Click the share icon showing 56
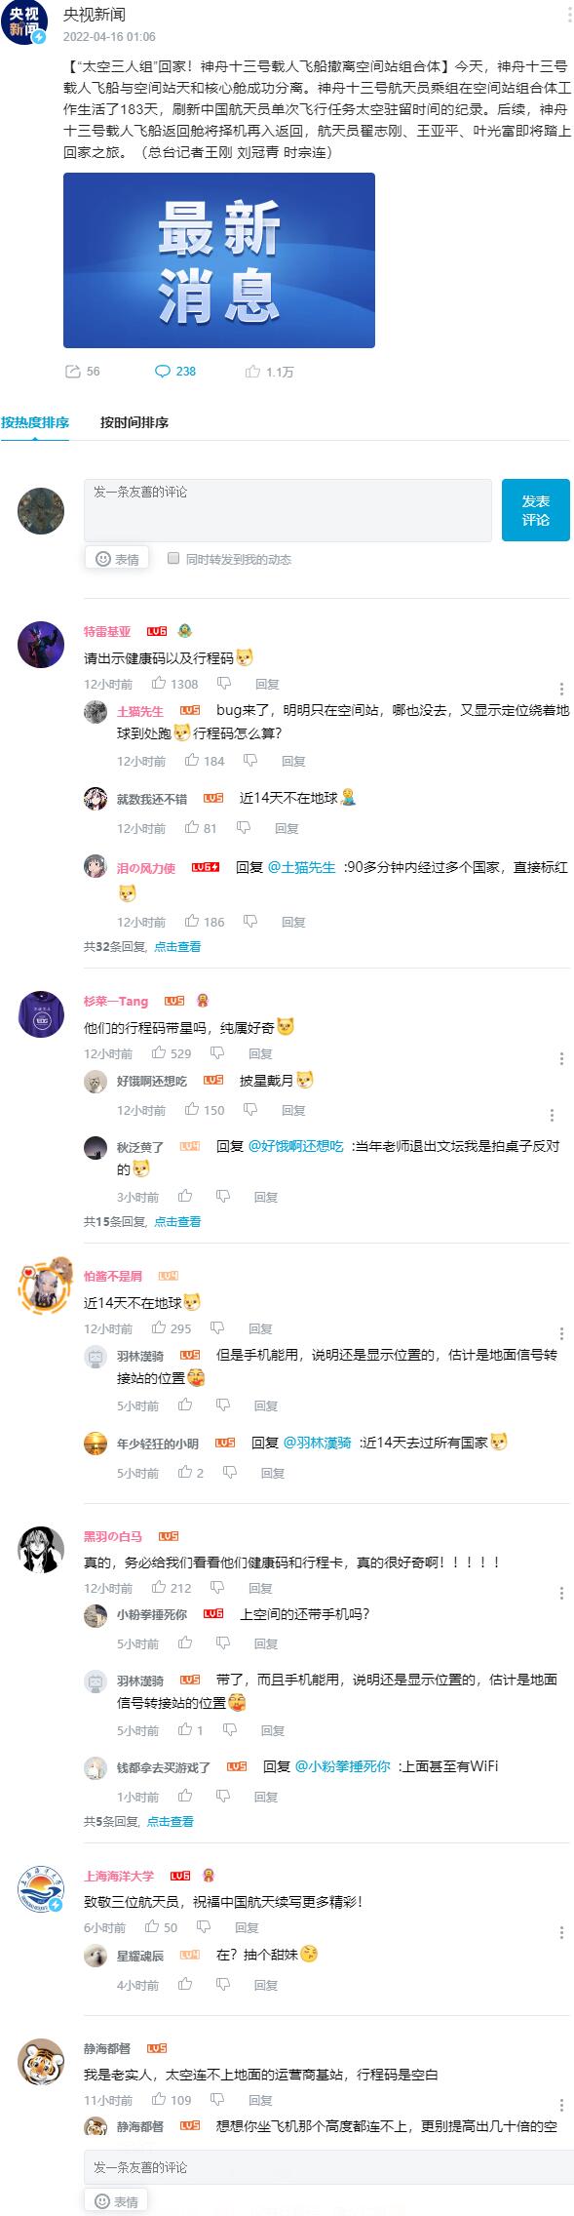 pyautogui.click(x=72, y=372)
